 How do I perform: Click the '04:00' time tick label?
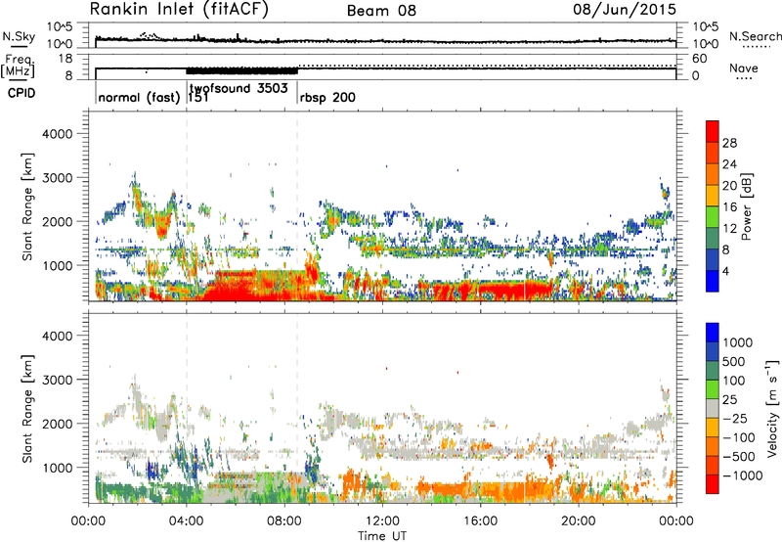pos(186,521)
